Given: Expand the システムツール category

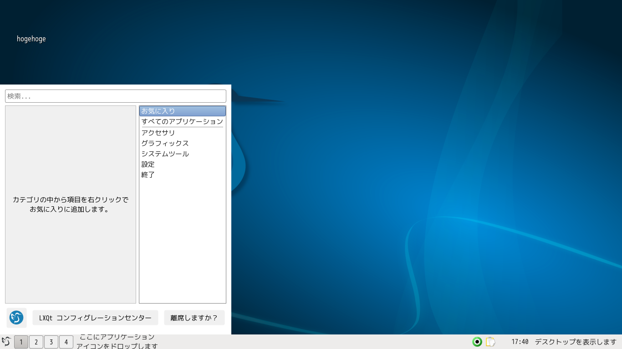Looking at the screenshot, I should click(x=165, y=154).
